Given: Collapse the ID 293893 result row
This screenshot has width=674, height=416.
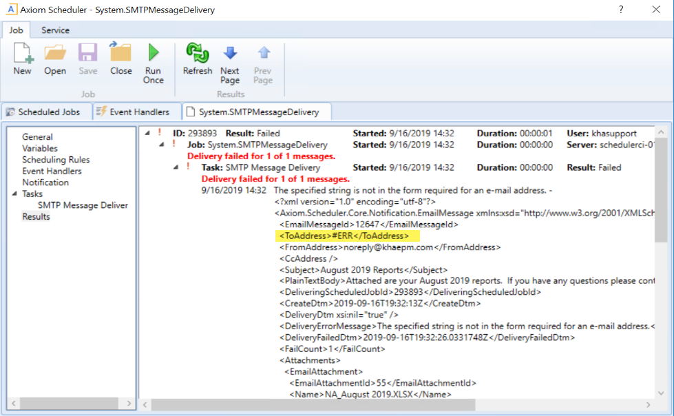Looking at the screenshot, I should coord(147,133).
